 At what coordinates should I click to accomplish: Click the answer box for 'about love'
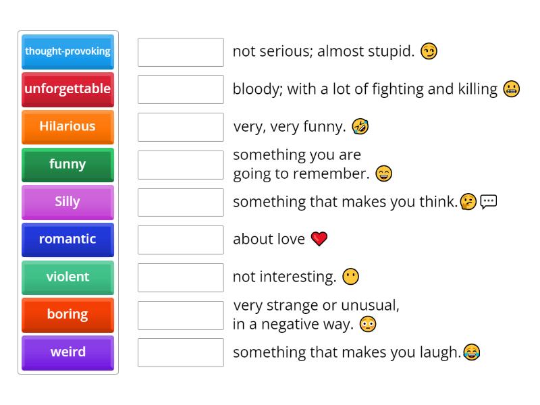pos(180,240)
